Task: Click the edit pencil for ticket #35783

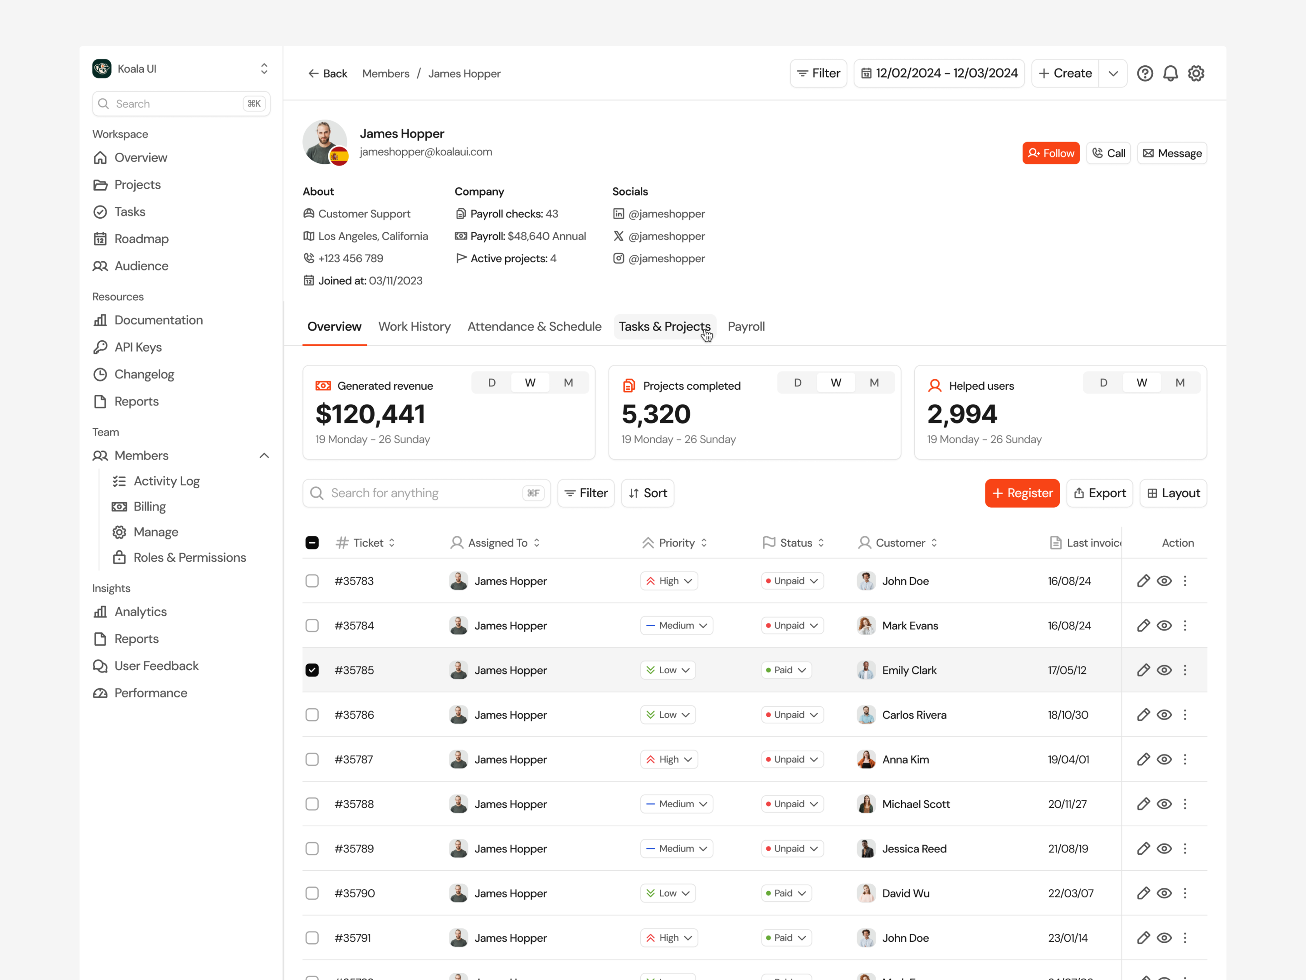Action: point(1143,581)
